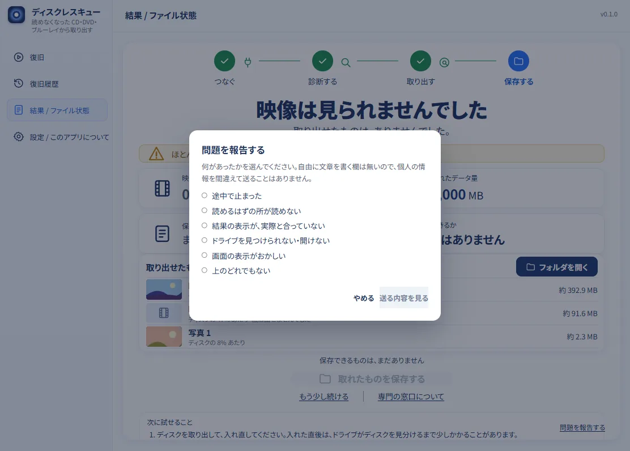
Task: Click the 問題を報告する dialog title
Action: coord(233,150)
